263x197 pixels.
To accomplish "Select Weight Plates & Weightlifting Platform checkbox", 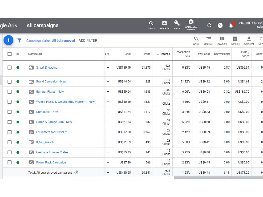I will (9, 102).
